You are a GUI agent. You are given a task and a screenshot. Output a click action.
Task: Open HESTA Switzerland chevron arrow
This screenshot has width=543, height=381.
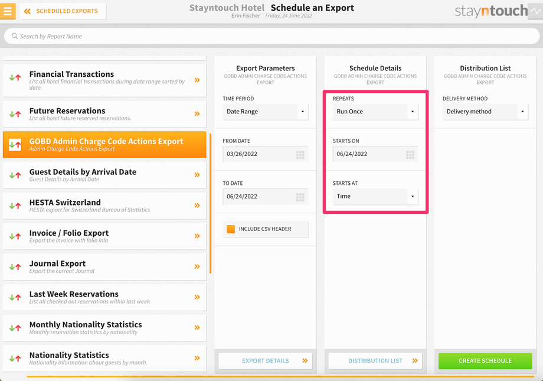coord(197,205)
